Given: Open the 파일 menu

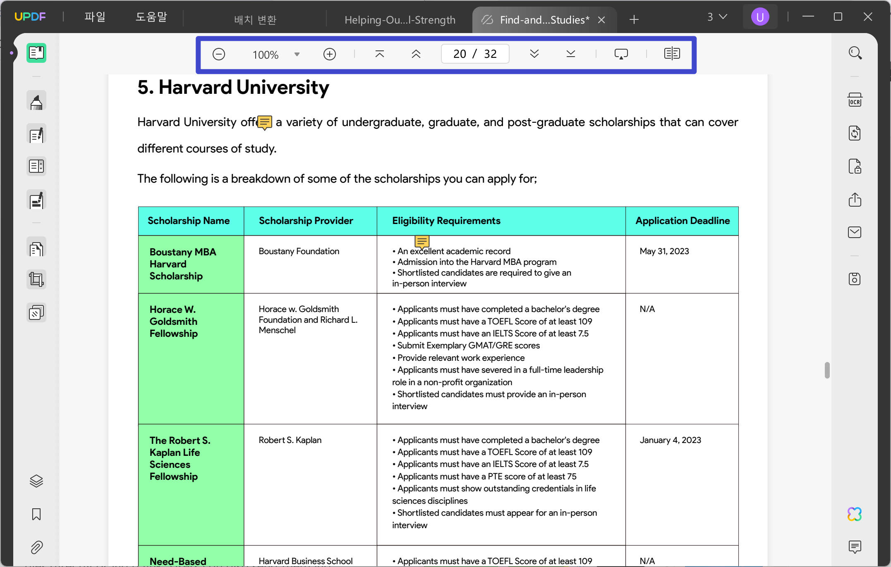Looking at the screenshot, I should (x=95, y=17).
